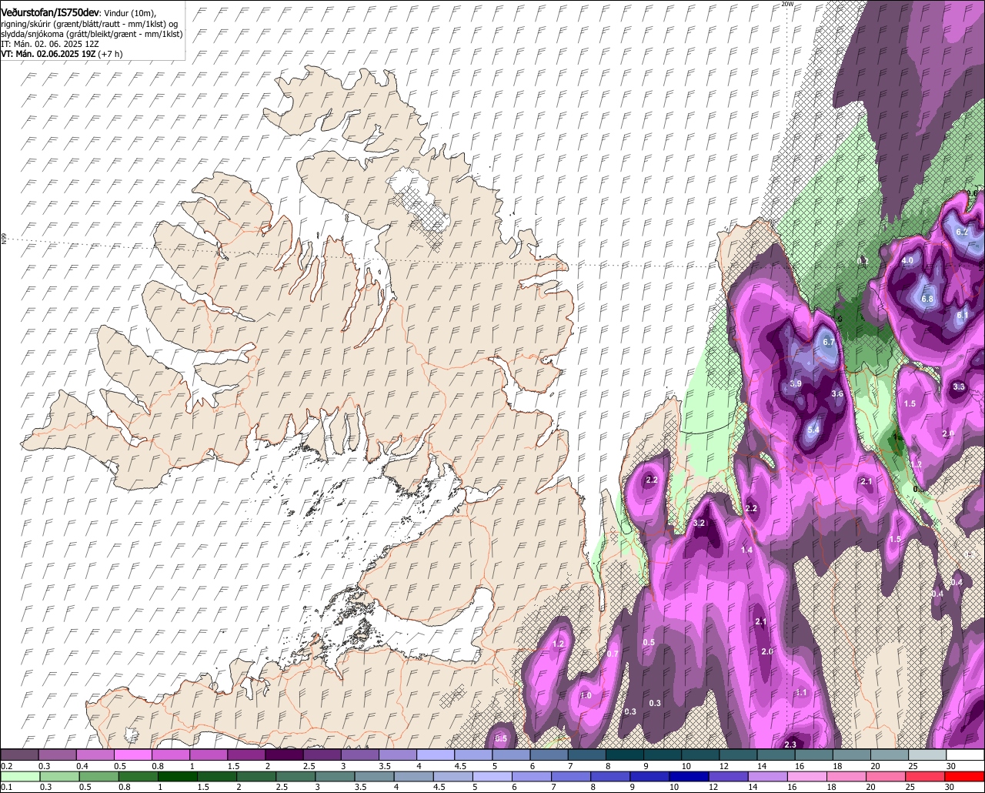This screenshot has height=793, width=985.
Task: Click the 3.3 precipitation value on the map
Action: click(959, 386)
